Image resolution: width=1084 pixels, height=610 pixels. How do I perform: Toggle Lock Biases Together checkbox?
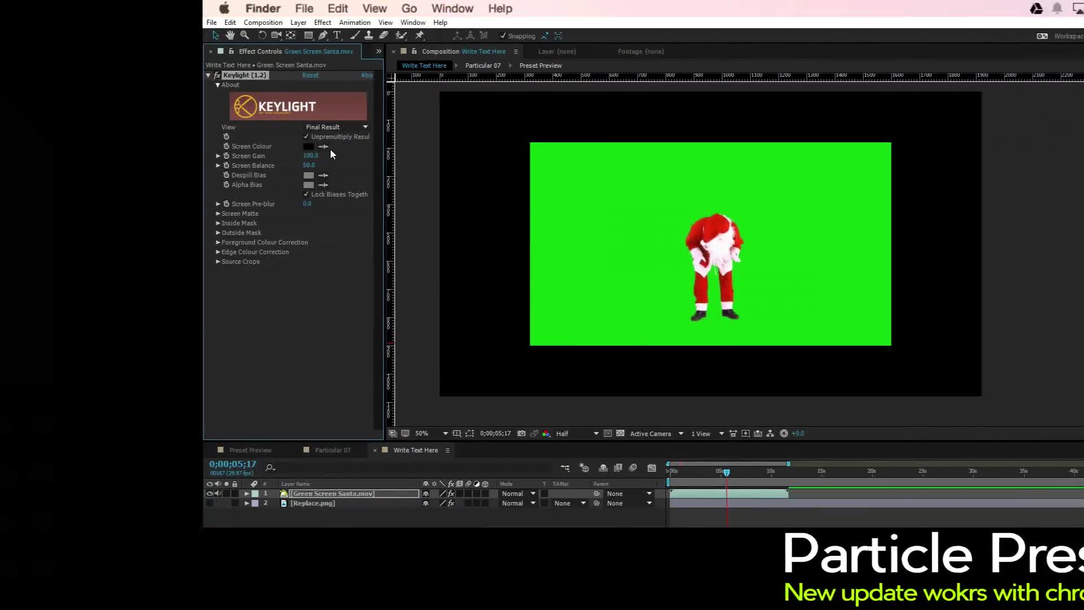[x=306, y=194]
